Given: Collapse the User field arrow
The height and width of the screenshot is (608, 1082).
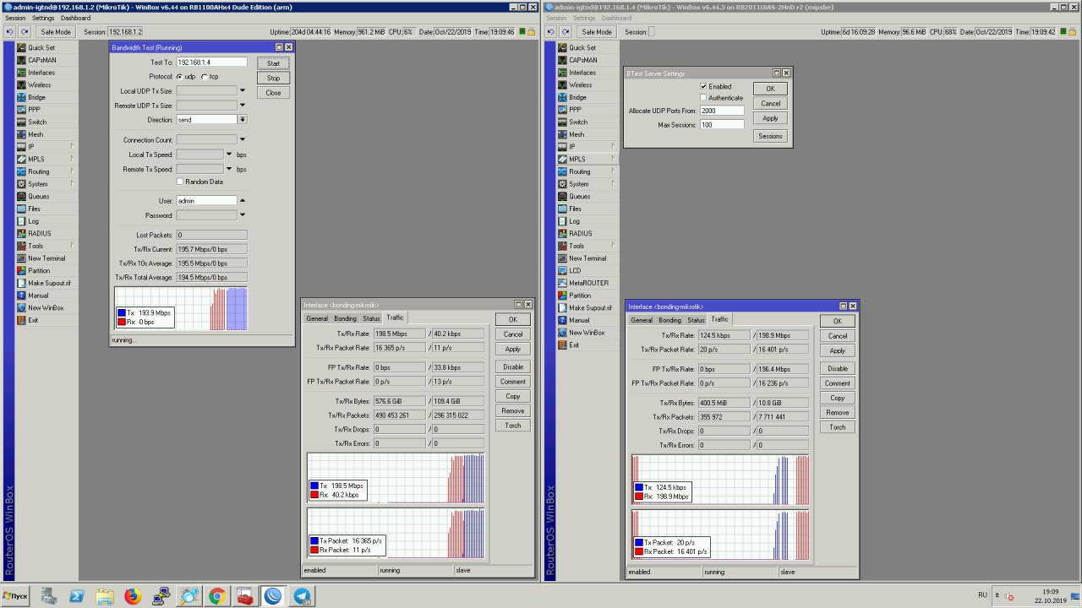Looking at the screenshot, I should click(243, 201).
